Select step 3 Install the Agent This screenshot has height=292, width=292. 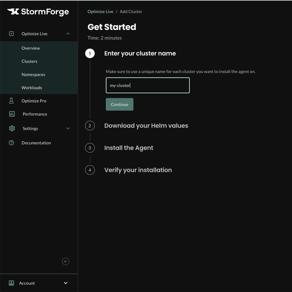pos(129,148)
